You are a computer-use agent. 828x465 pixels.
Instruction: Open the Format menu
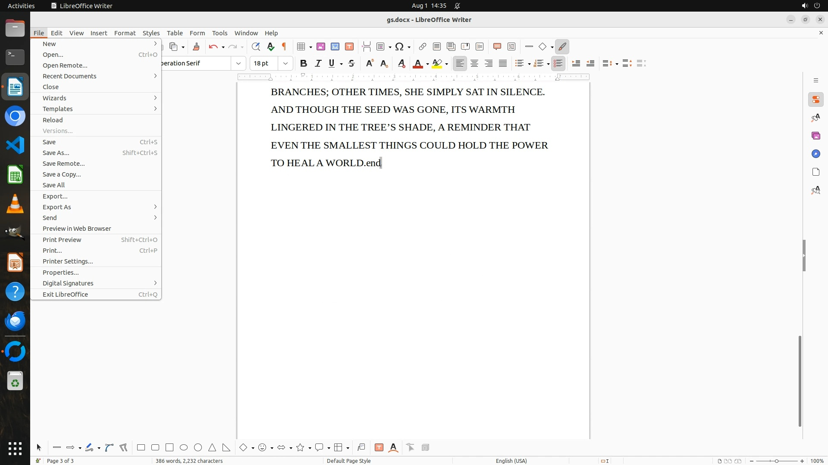pyautogui.click(x=125, y=33)
